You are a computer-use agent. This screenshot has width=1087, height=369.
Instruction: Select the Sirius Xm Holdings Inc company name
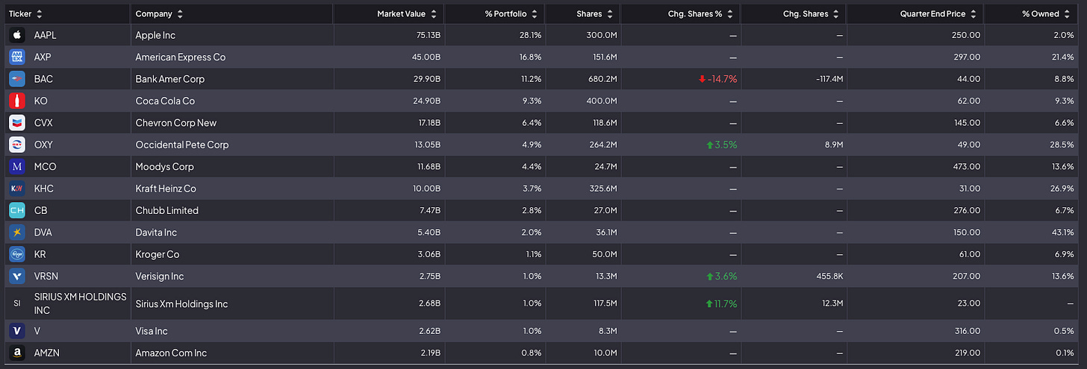pyautogui.click(x=182, y=303)
